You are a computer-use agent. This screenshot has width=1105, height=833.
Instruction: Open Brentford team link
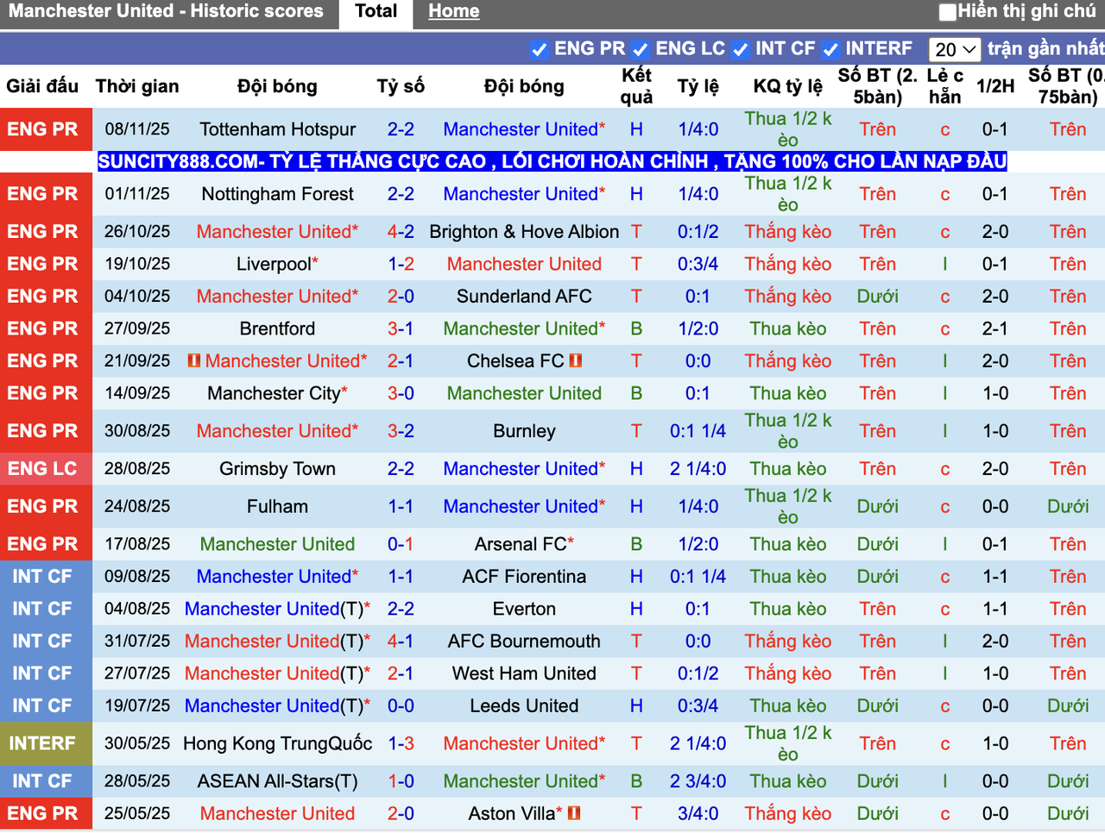click(277, 329)
